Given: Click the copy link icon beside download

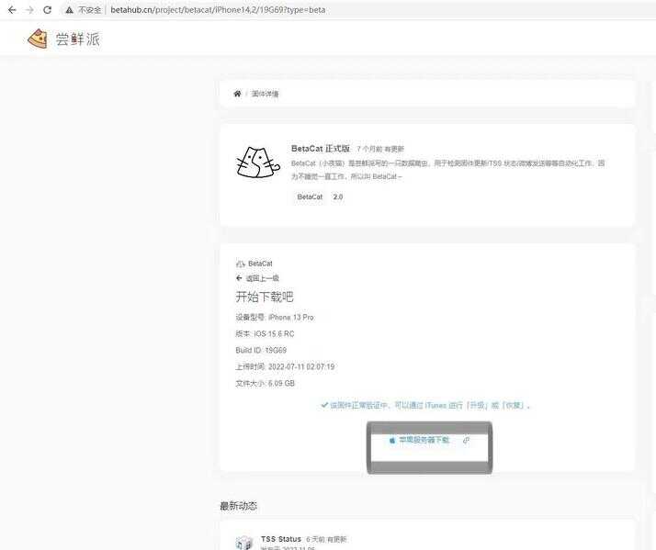Looking at the screenshot, I should [x=466, y=441].
